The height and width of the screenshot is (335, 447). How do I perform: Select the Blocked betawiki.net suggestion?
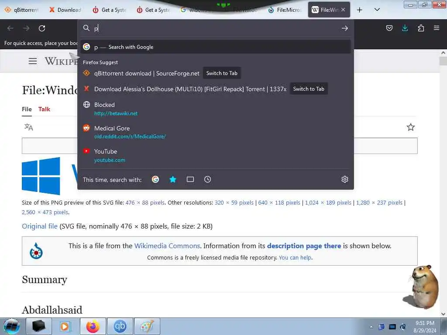point(216,109)
